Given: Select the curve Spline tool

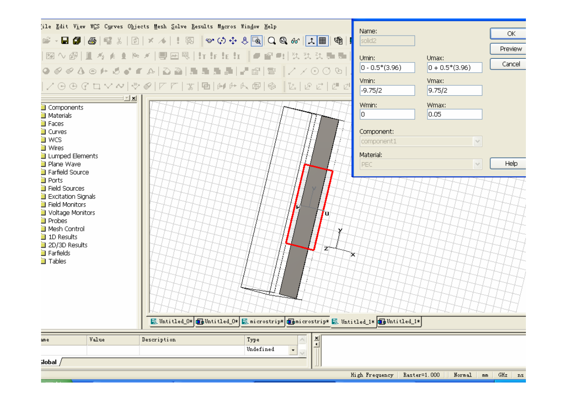Looking at the screenshot, I should pyautogui.click(x=120, y=86).
